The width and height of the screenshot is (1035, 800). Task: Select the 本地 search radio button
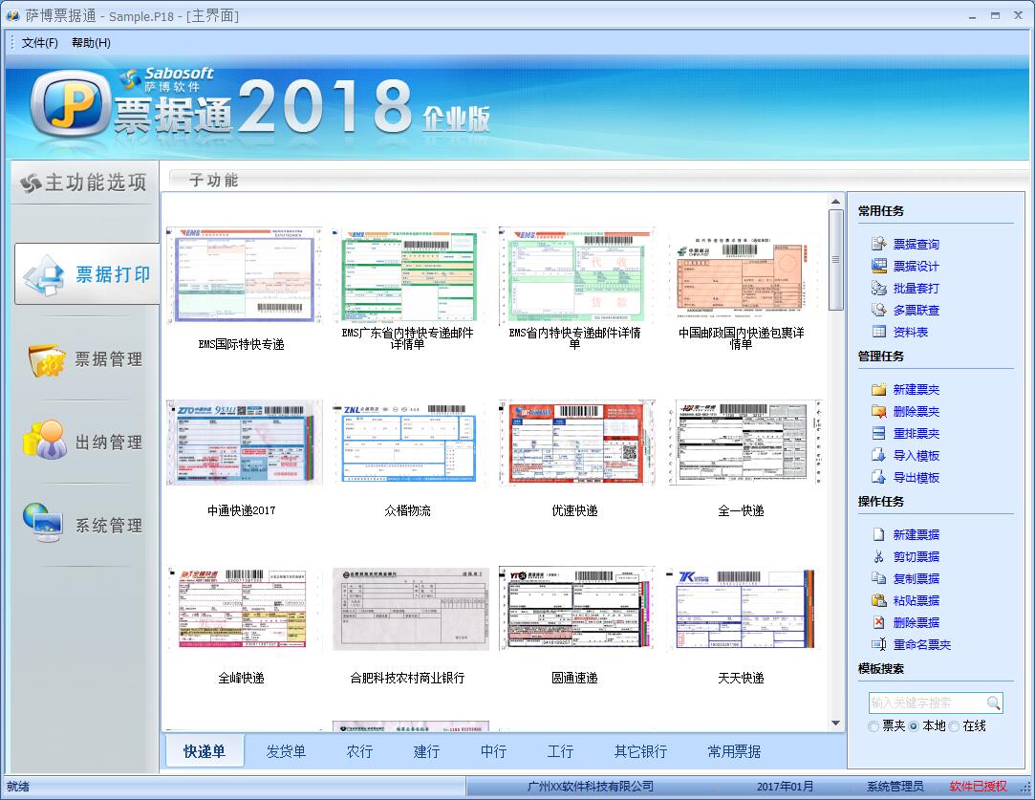tap(914, 726)
